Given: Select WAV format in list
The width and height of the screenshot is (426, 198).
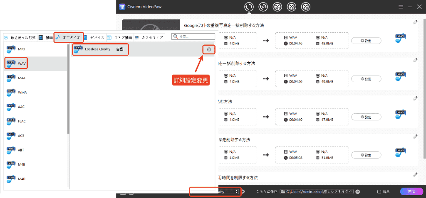Looking at the screenshot, I should point(35,64).
